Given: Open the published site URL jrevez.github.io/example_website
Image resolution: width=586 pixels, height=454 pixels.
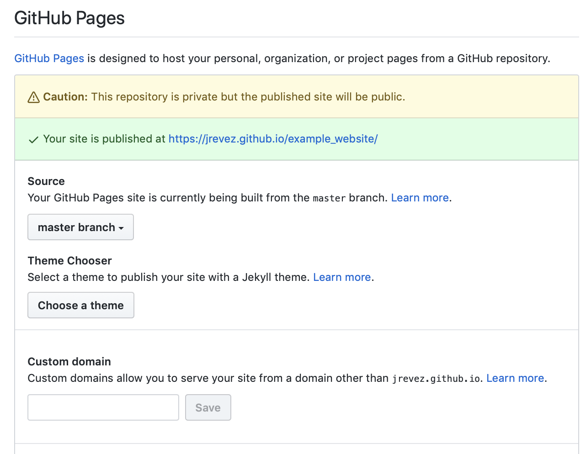Looking at the screenshot, I should tap(273, 139).
